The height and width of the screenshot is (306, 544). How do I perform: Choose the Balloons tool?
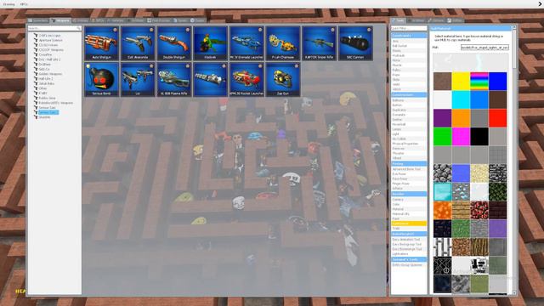pos(409,100)
